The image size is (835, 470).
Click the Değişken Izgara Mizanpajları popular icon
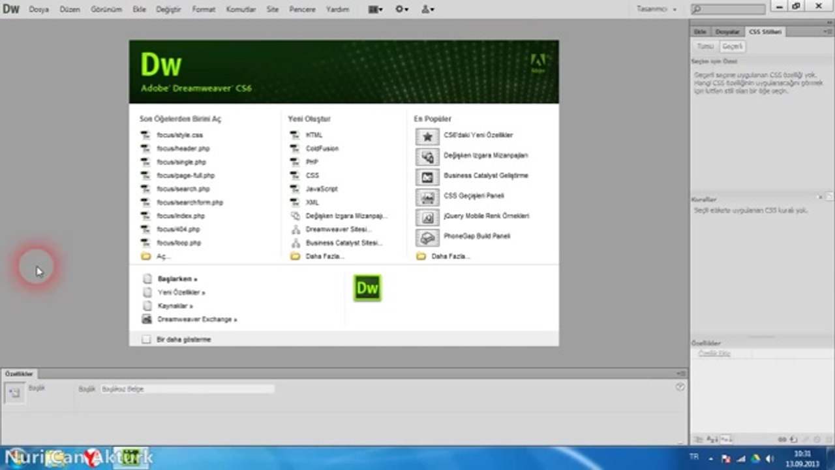pyautogui.click(x=427, y=156)
